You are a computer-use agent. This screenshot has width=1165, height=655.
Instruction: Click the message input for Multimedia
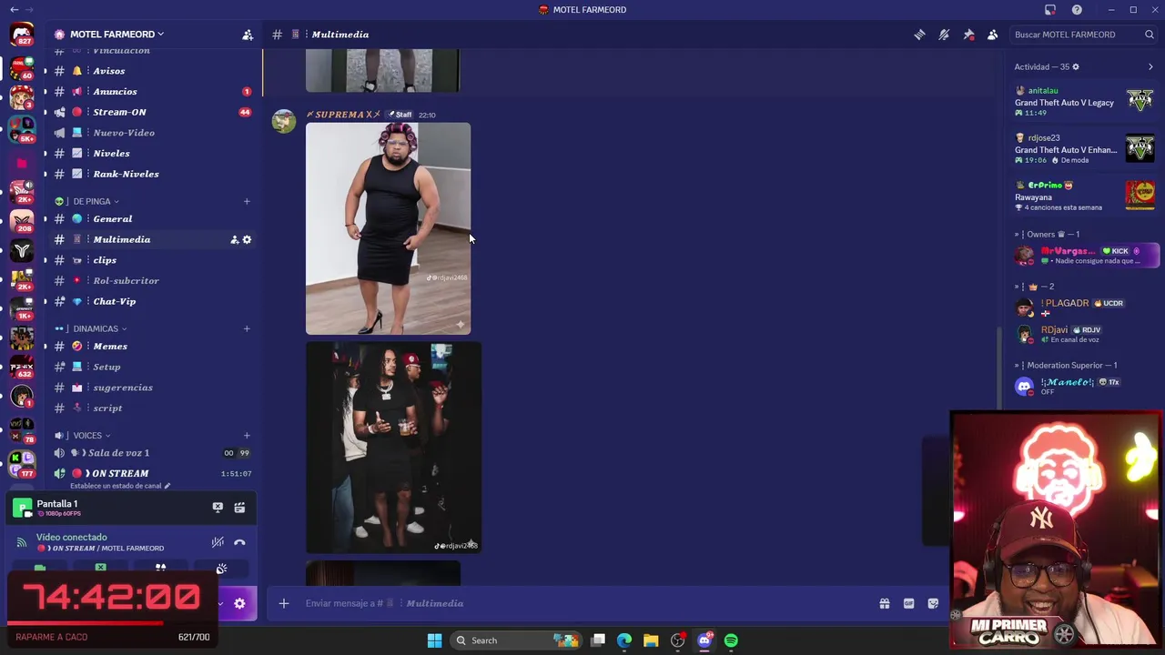pyautogui.click(x=582, y=603)
